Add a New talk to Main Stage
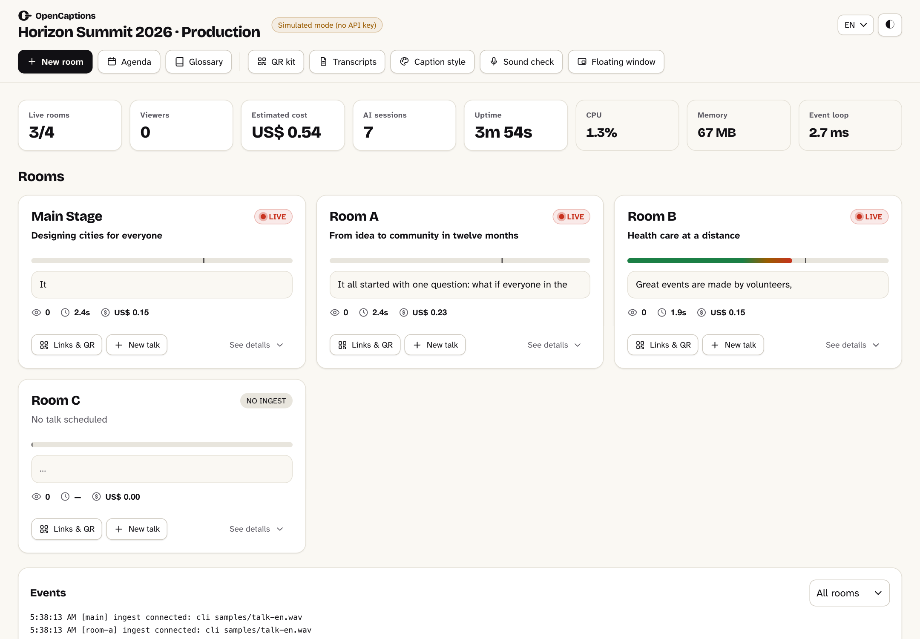Image resolution: width=920 pixels, height=639 pixels. pyautogui.click(x=137, y=345)
